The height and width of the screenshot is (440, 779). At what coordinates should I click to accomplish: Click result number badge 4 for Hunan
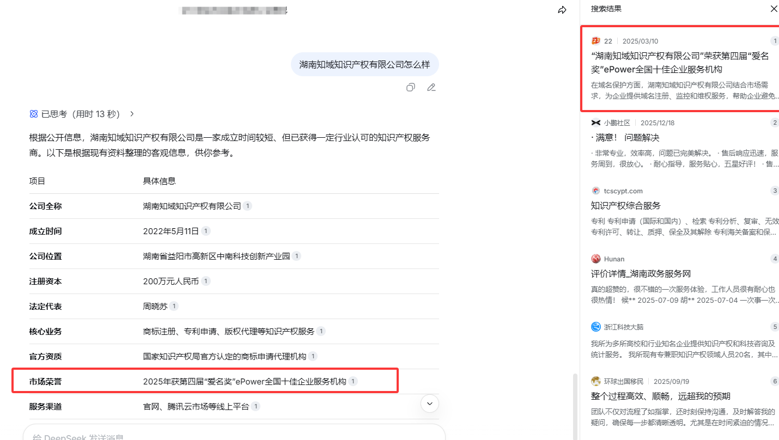point(775,259)
